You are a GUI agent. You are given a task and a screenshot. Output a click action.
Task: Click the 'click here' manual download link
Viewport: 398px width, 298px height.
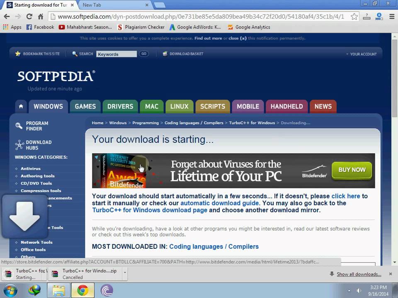[x=346, y=196]
